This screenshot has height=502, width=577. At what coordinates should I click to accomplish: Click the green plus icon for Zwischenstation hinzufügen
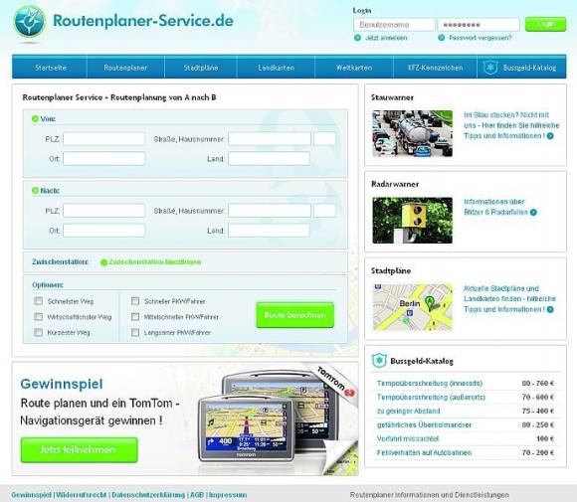click(103, 262)
